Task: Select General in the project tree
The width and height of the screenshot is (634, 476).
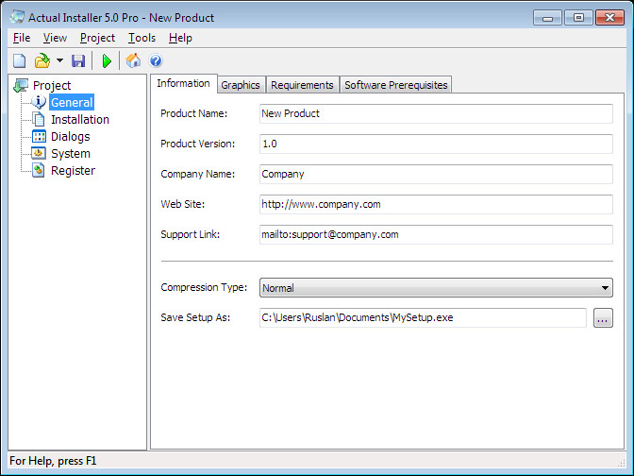Action: [72, 102]
